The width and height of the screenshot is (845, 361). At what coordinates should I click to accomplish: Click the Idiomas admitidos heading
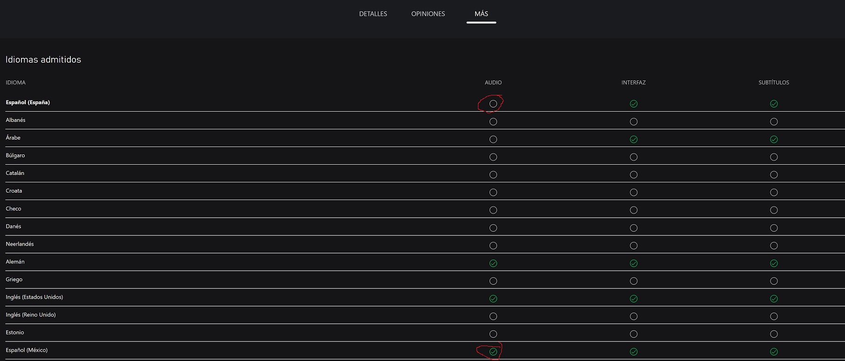[43, 60]
